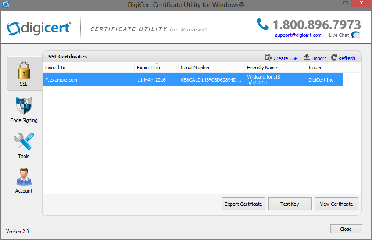
Task: Click the Create CSR document icon
Action: tap(268, 57)
